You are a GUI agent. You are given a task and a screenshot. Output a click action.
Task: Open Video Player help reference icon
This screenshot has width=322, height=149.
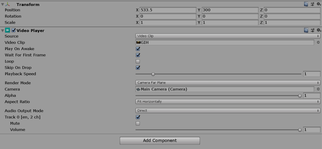click(x=306, y=30)
